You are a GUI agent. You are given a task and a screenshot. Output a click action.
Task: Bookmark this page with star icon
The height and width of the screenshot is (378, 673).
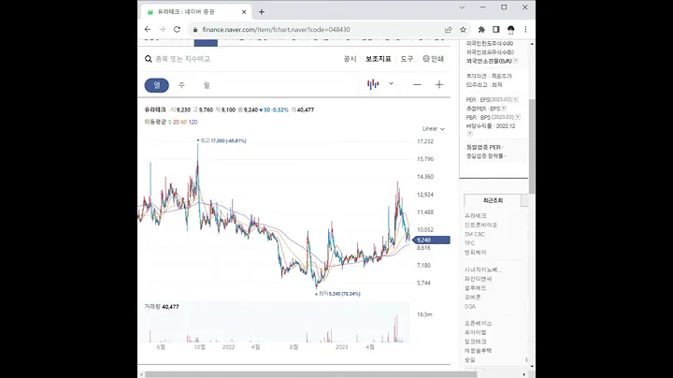click(463, 30)
